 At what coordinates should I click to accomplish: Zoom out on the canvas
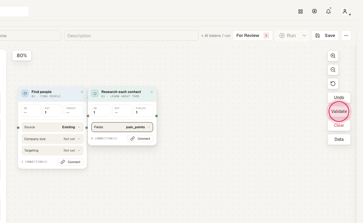coord(333,70)
